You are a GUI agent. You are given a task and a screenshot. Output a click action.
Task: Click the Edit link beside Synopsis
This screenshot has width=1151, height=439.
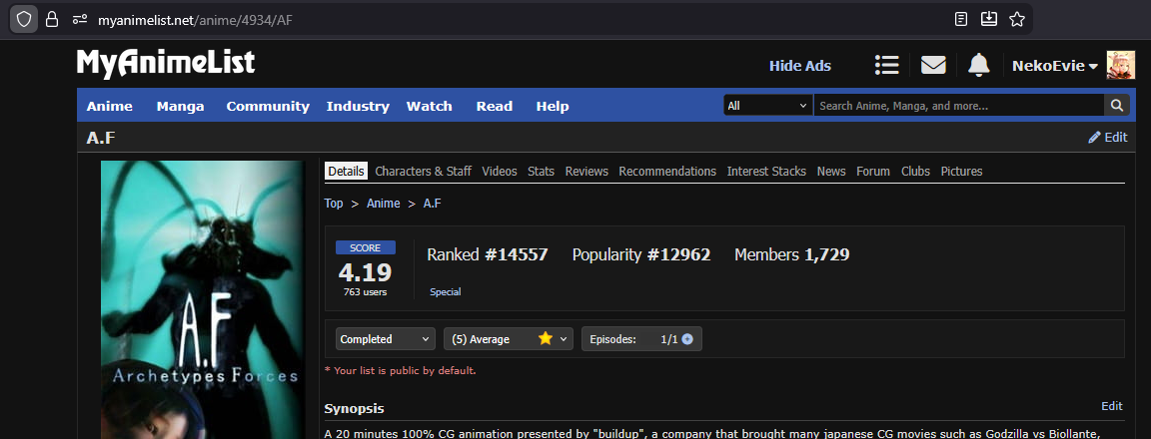[x=1112, y=406]
